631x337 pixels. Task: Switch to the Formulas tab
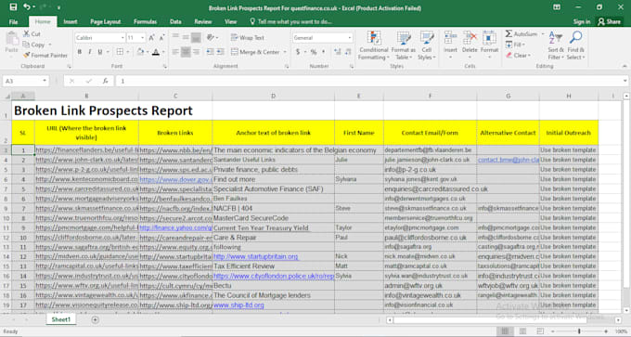tap(146, 21)
